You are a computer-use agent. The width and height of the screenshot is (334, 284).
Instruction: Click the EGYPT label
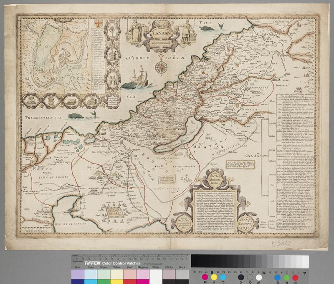pos(43,169)
